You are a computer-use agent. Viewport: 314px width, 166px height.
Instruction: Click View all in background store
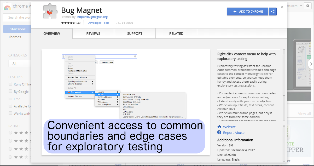click(304, 114)
